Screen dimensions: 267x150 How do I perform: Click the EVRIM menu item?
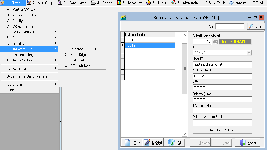pos(258,3)
